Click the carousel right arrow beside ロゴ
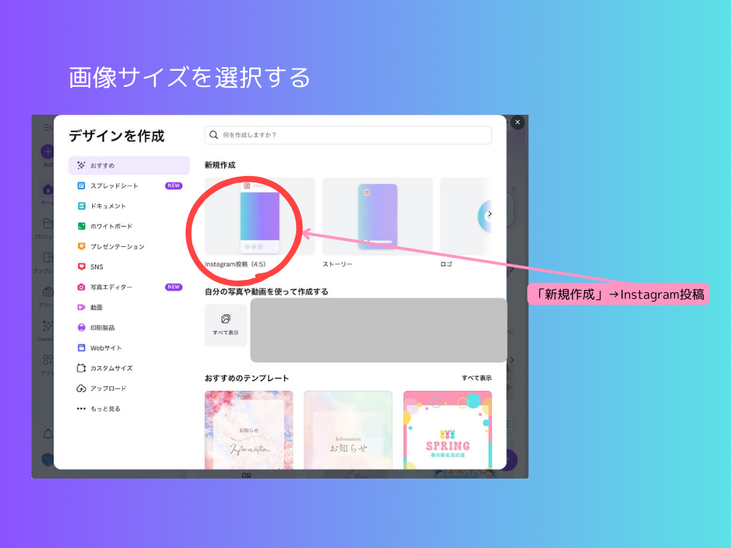 point(491,214)
